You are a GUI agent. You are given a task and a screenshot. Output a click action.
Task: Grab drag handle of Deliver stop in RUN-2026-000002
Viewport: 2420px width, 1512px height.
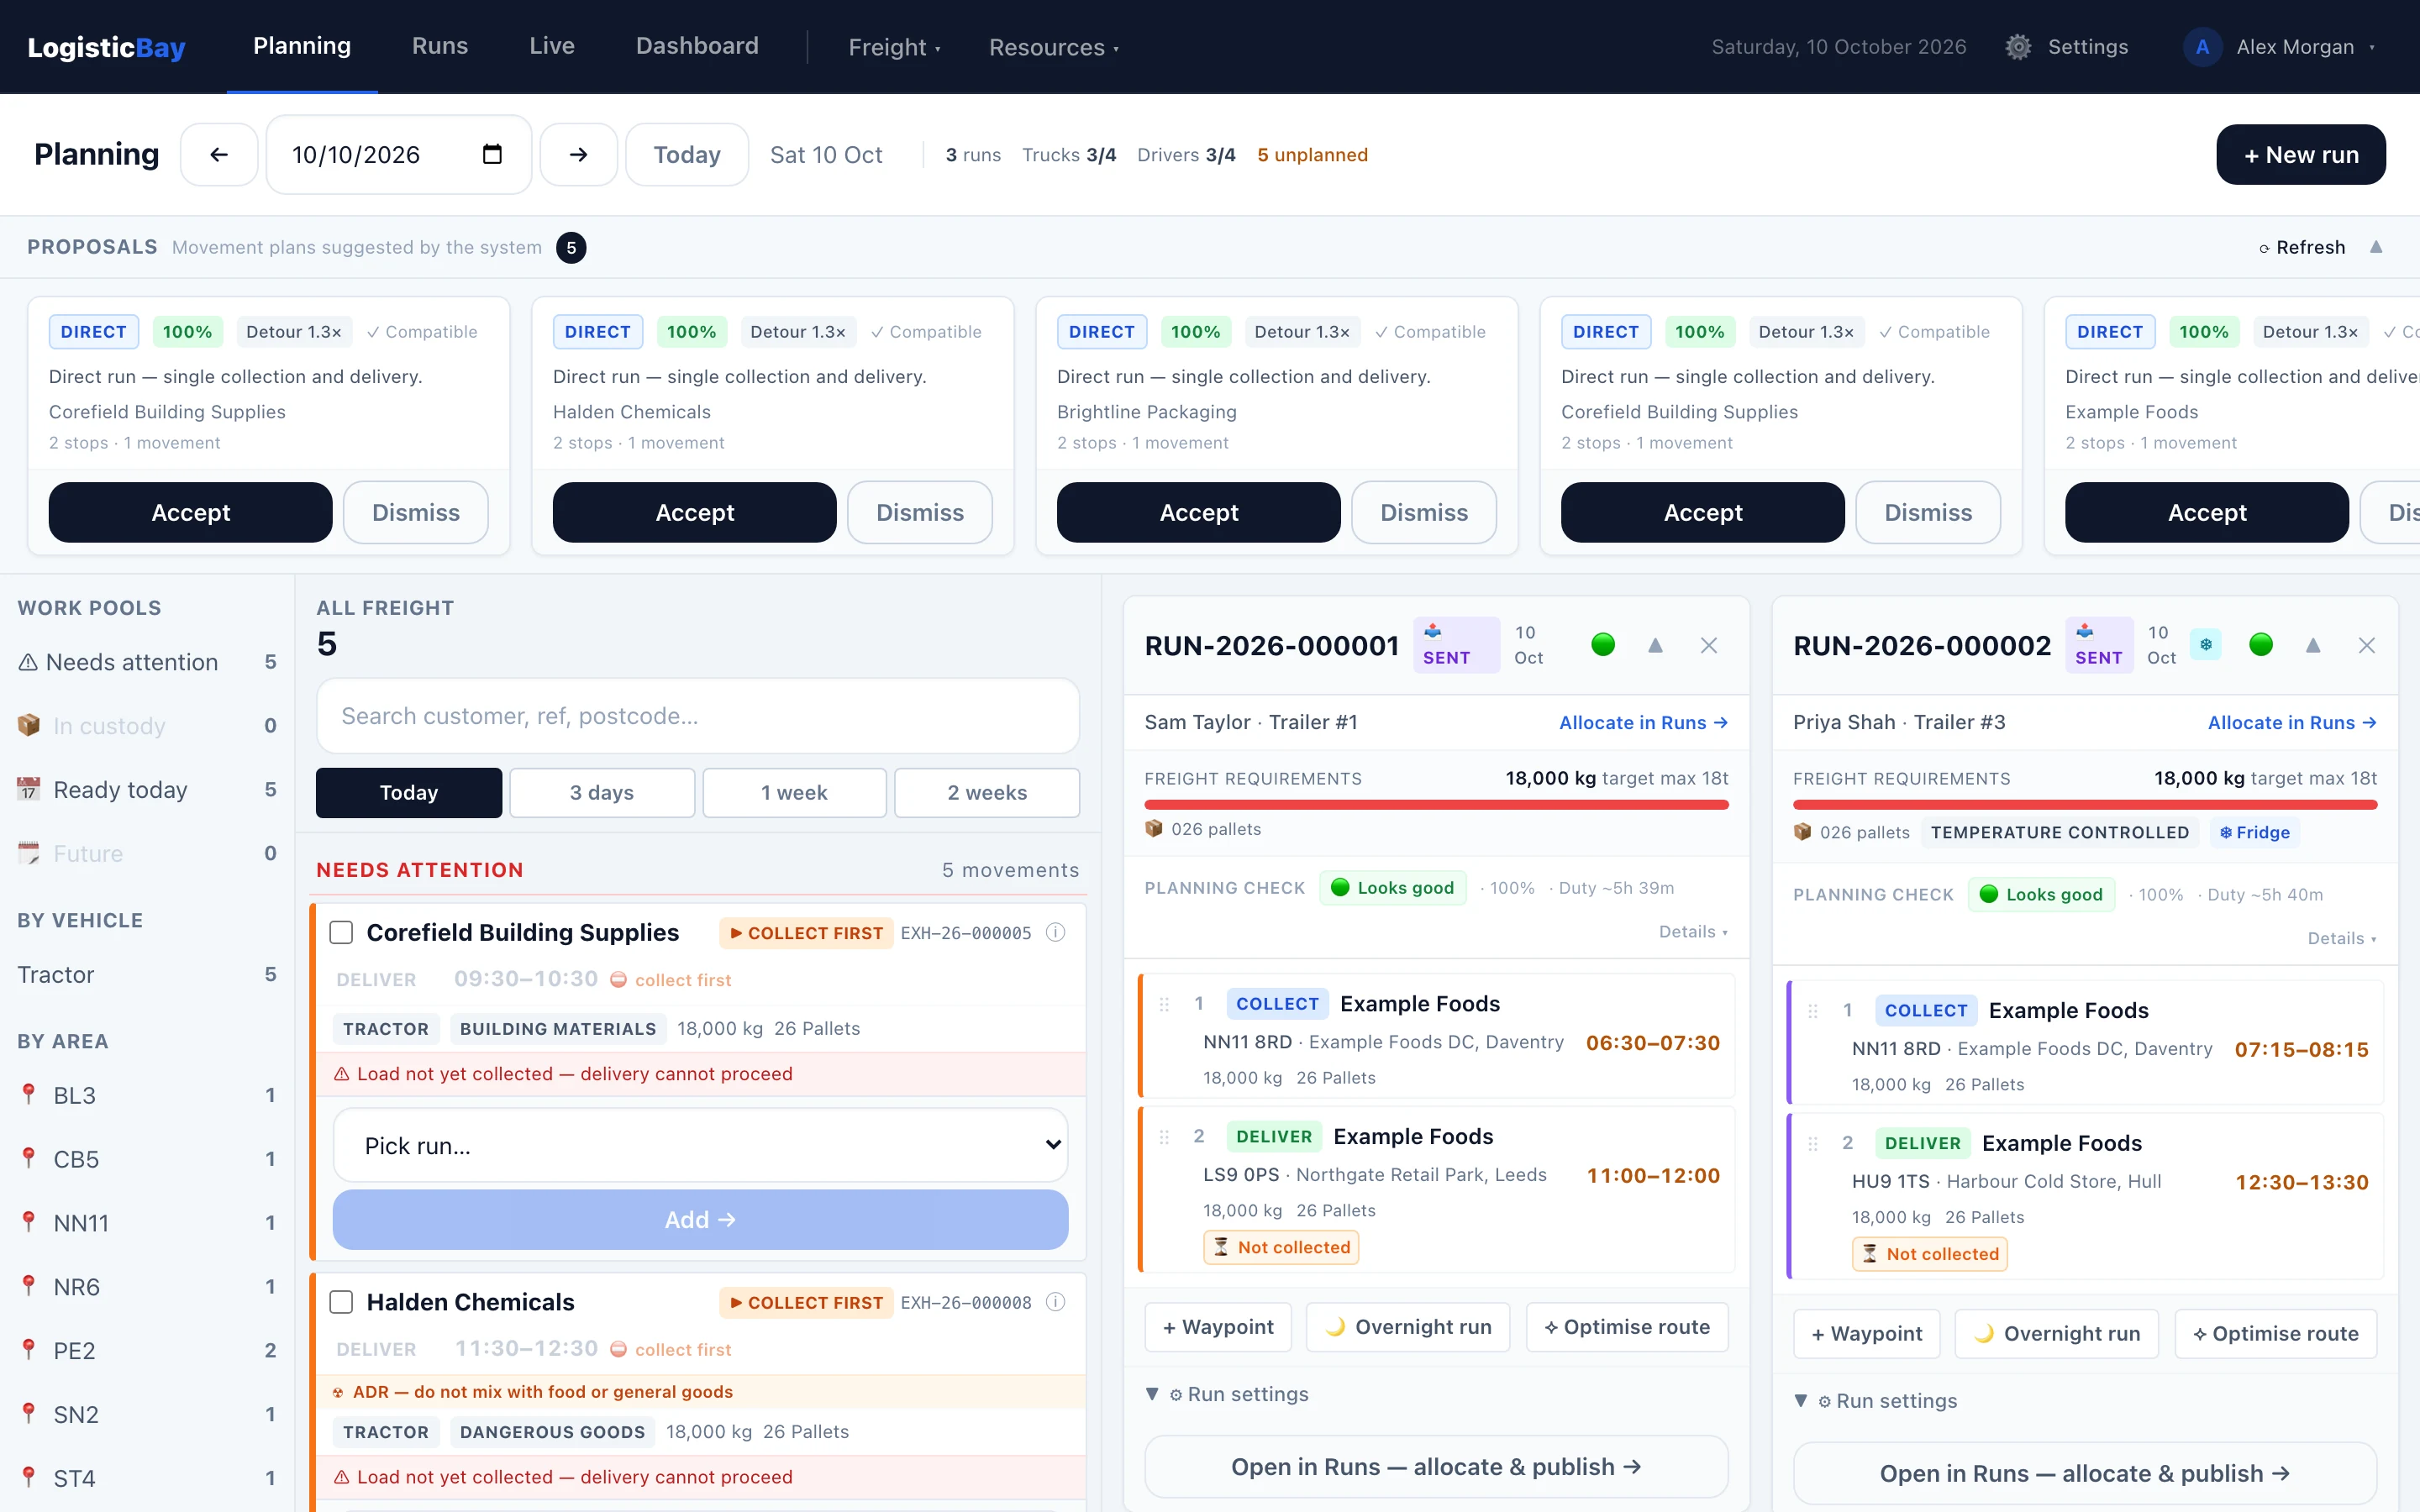click(1813, 1143)
